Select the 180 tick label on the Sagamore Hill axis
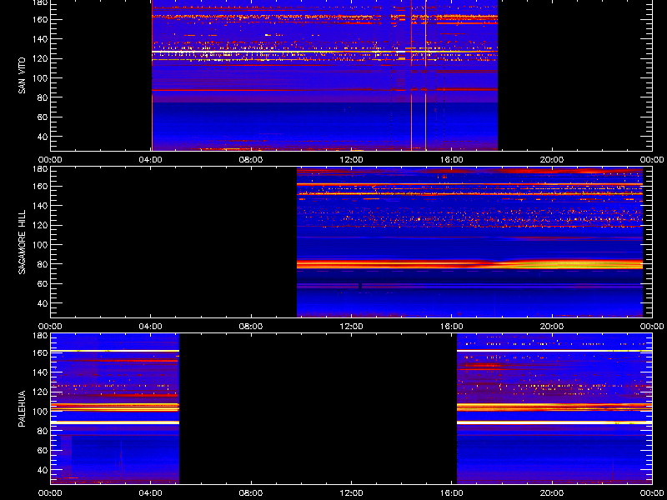 pyautogui.click(x=41, y=169)
